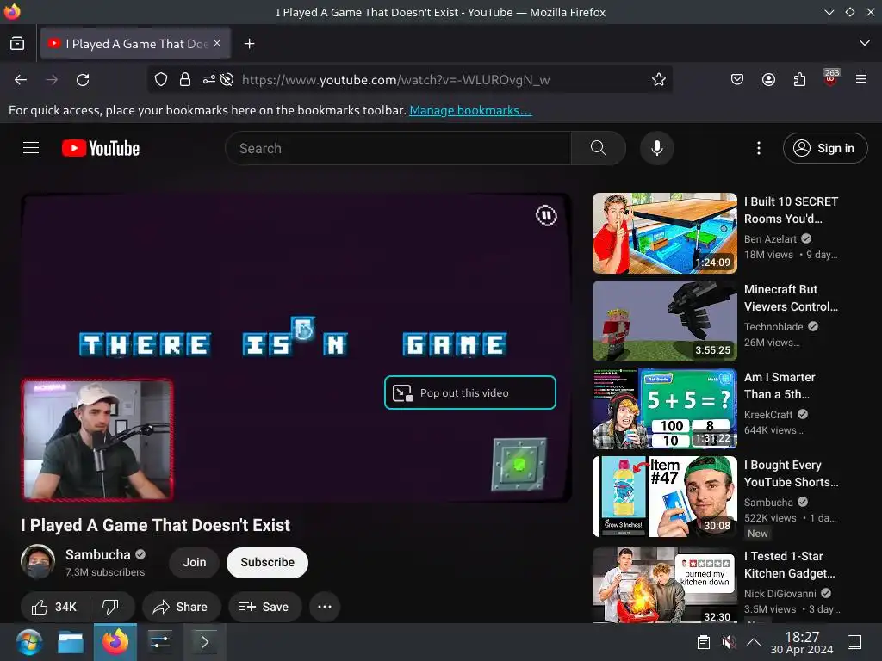This screenshot has width=882, height=661.
Task: List all tabs with the dropdown chevron
Action: [865, 43]
